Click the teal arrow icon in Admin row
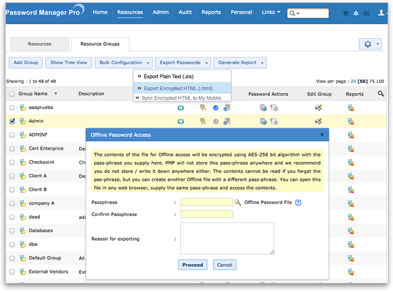The image size is (393, 293). click(181, 122)
